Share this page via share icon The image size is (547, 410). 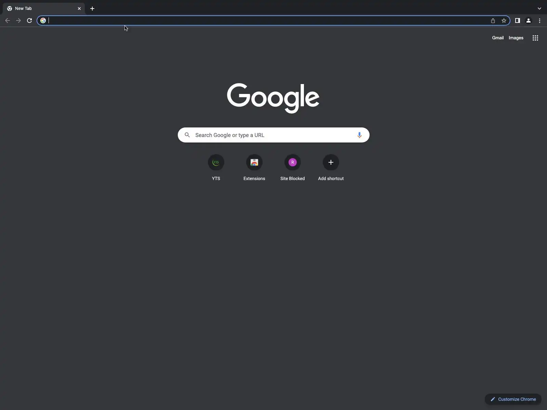(x=493, y=20)
